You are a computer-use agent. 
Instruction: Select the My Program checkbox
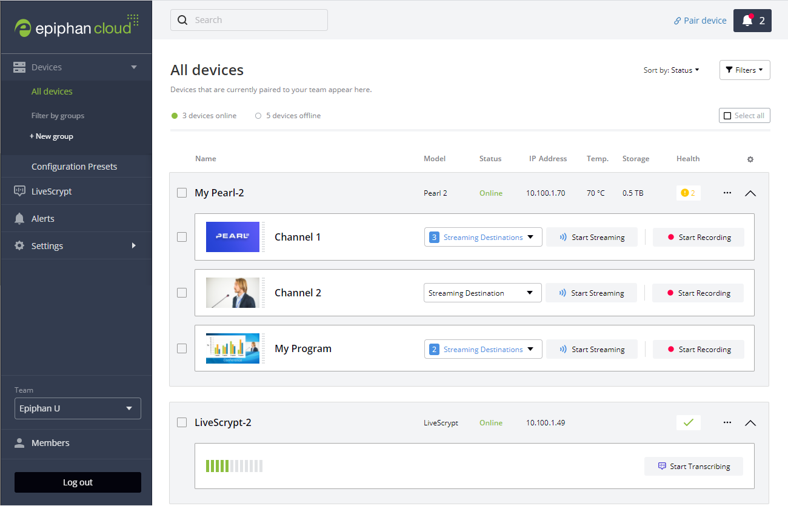coord(182,348)
